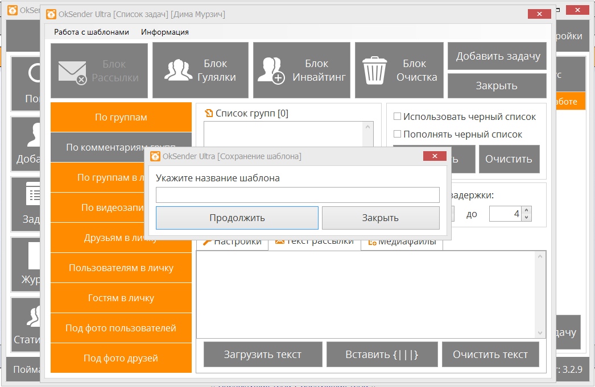Open the Информация menu
Image resolution: width=595 pixels, height=387 pixels.
point(165,32)
